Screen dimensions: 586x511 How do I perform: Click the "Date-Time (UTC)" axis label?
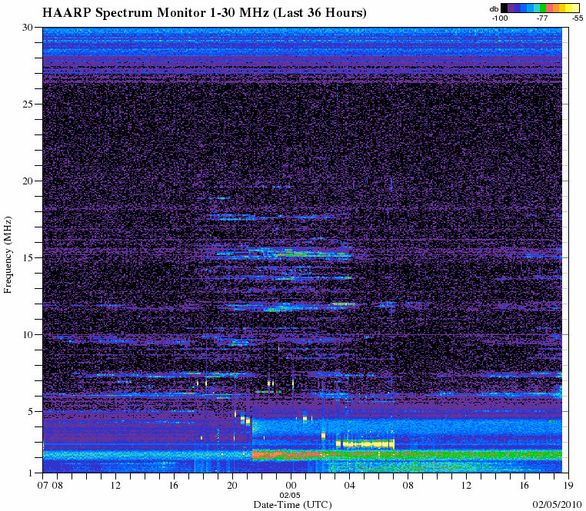[293, 505]
